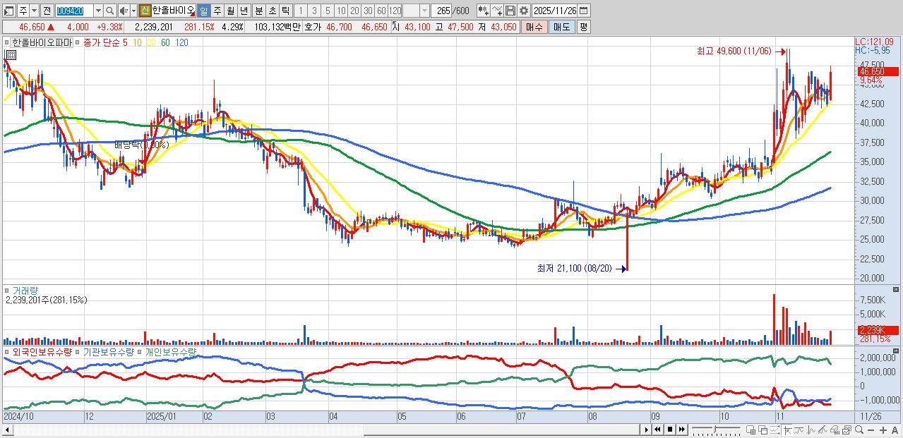Click the bottom toolbar zoom magnifier icon
This screenshot has width=903, height=438.
coord(859,430)
